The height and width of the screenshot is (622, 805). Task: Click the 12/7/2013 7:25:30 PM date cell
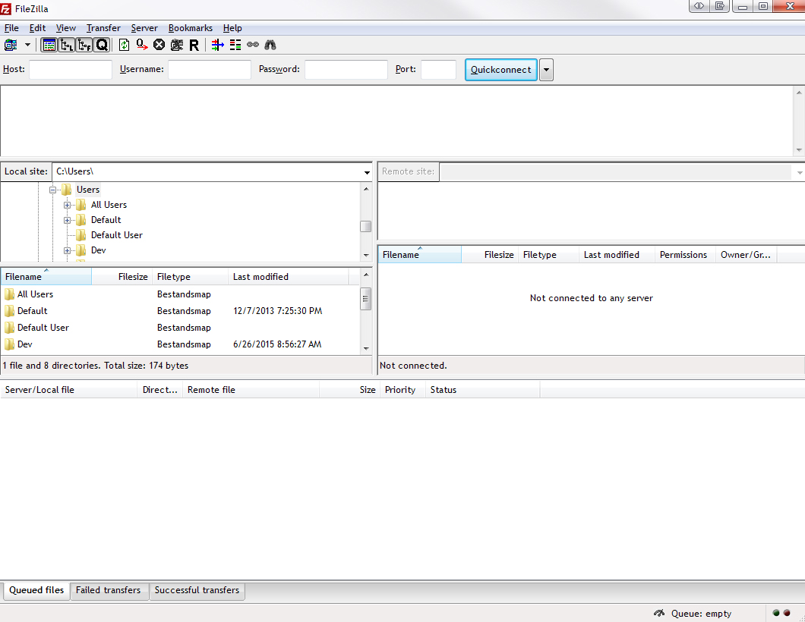pyautogui.click(x=278, y=311)
